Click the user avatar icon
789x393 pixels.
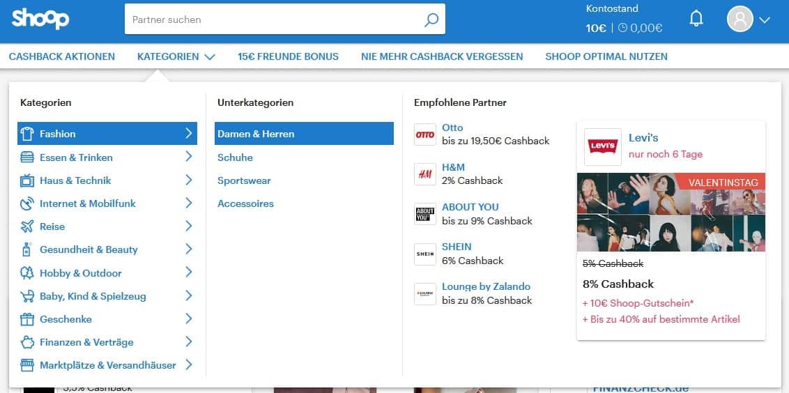740,19
